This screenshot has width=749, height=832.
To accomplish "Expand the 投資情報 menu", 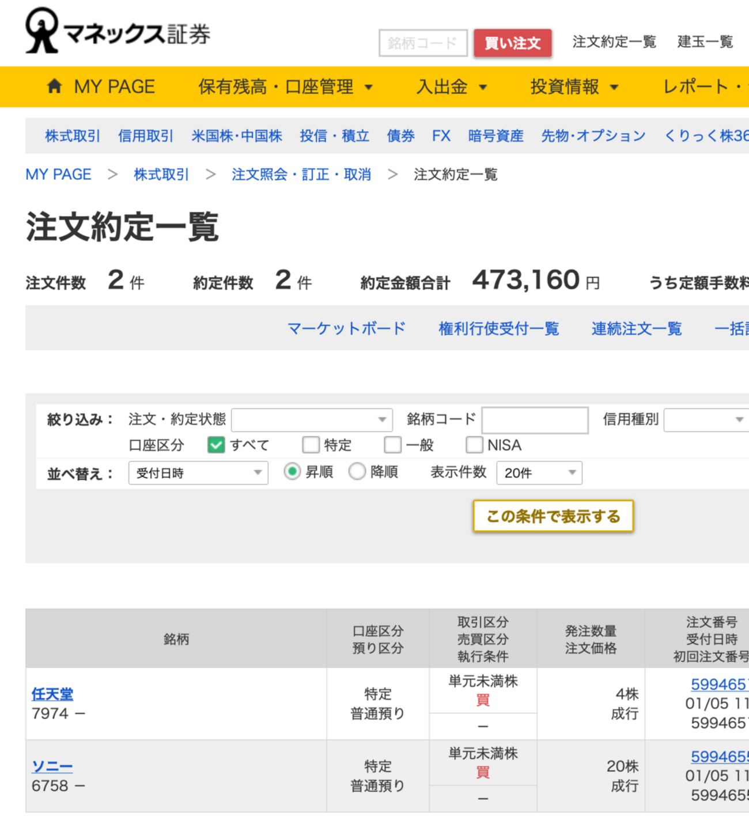I will click(574, 87).
